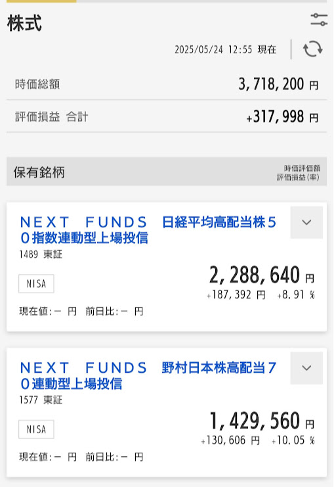Refresh the stock data with the reload icon

point(312,49)
